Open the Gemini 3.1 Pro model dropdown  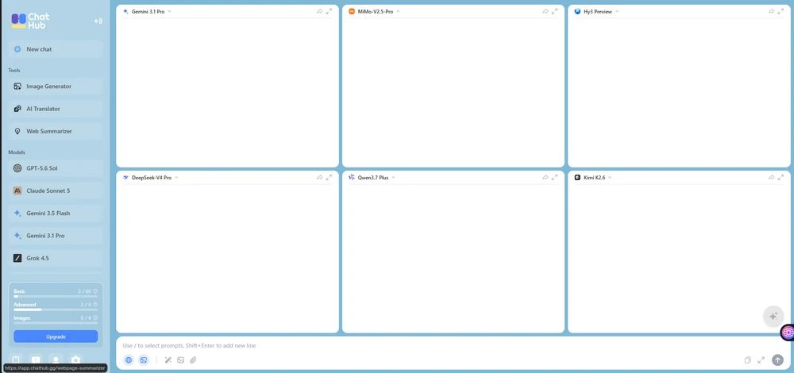(170, 11)
